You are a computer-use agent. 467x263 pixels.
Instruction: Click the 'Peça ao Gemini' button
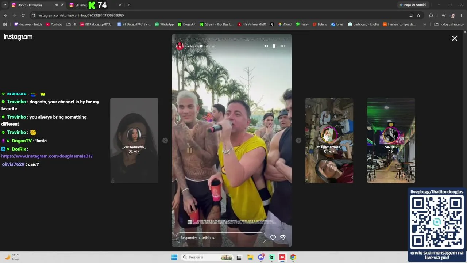[413, 5]
